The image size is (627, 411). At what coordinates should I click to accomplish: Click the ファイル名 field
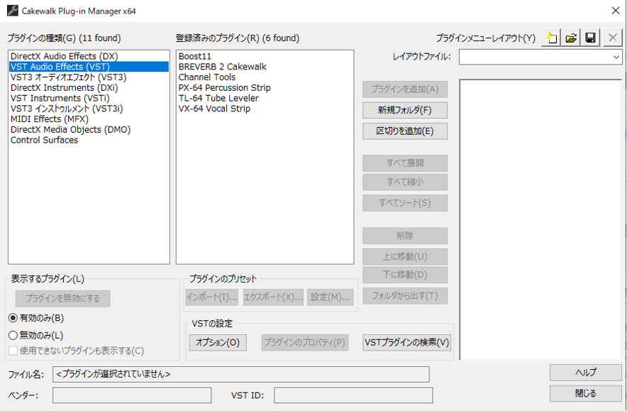[240, 374]
